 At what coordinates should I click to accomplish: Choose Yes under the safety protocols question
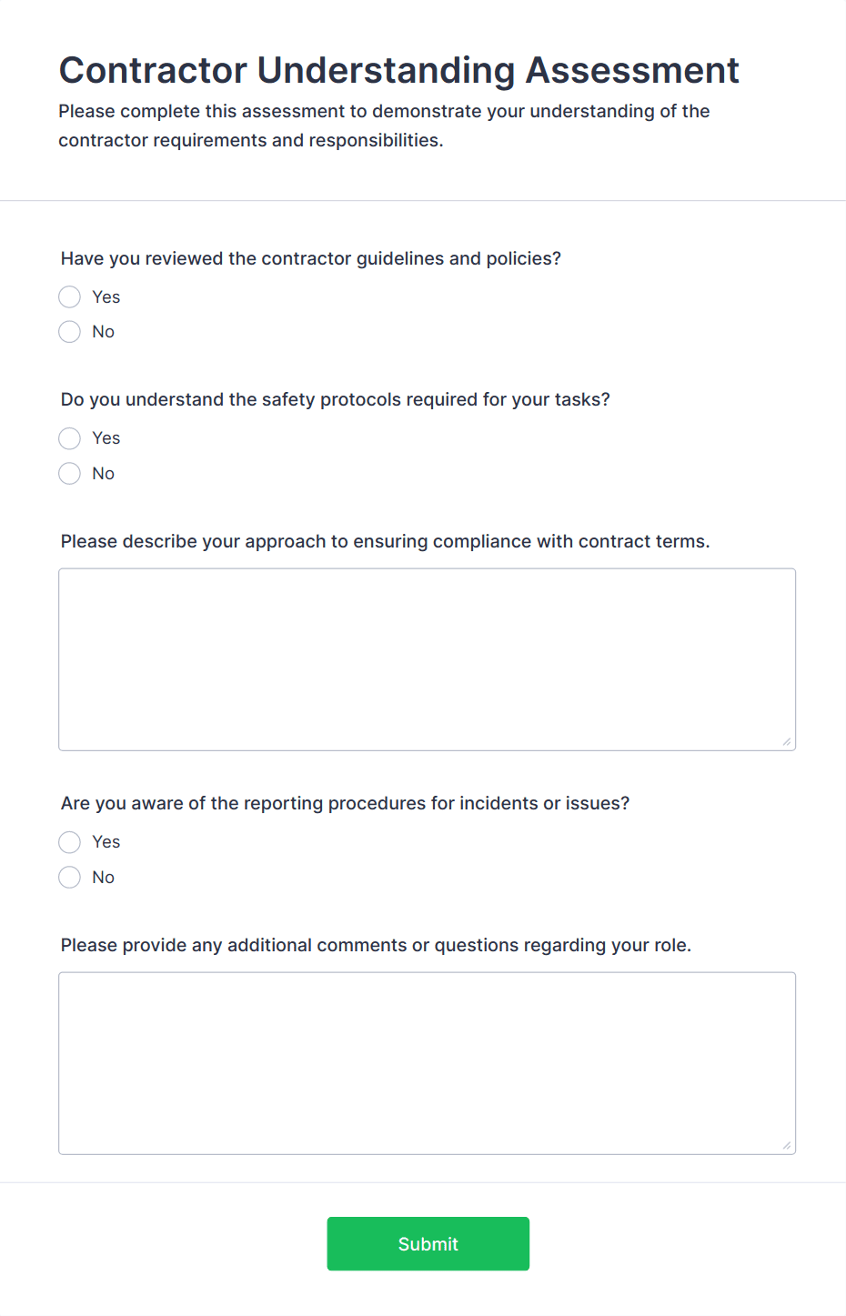[x=69, y=437]
